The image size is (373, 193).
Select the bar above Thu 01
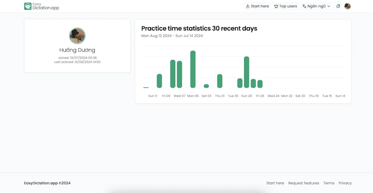(220, 81)
